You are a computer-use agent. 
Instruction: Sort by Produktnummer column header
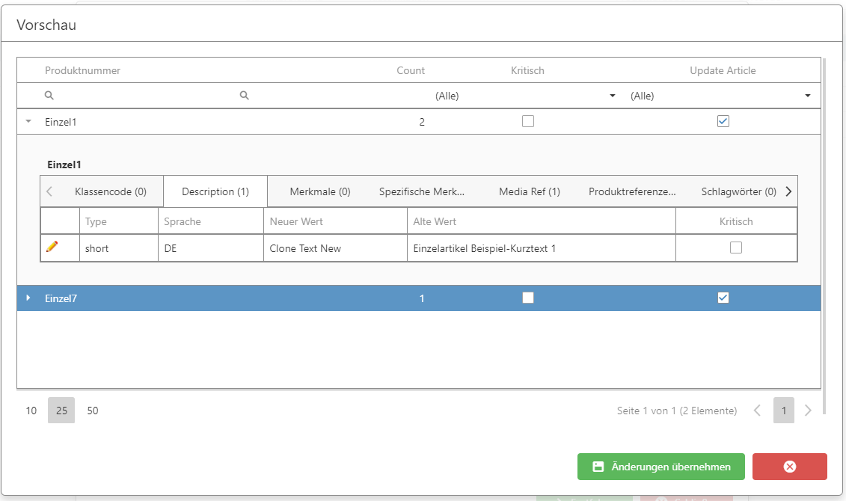click(82, 70)
